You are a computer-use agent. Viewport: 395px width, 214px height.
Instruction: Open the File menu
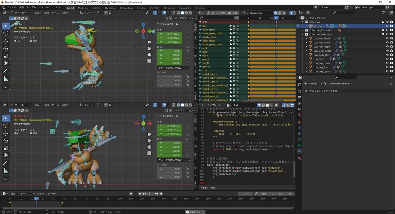12,7
